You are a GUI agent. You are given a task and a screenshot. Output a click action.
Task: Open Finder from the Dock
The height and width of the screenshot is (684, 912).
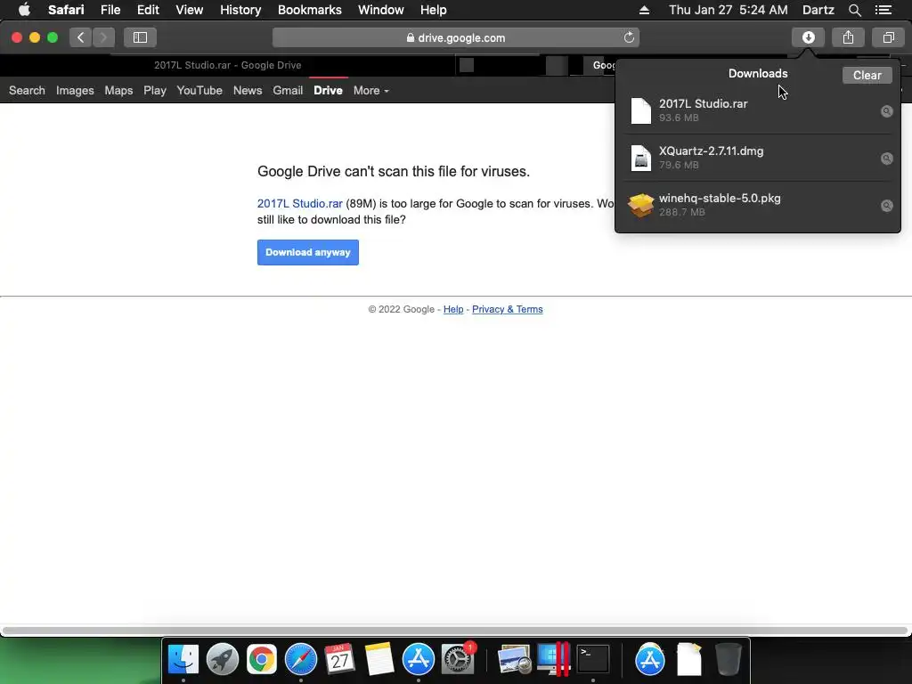(183, 660)
